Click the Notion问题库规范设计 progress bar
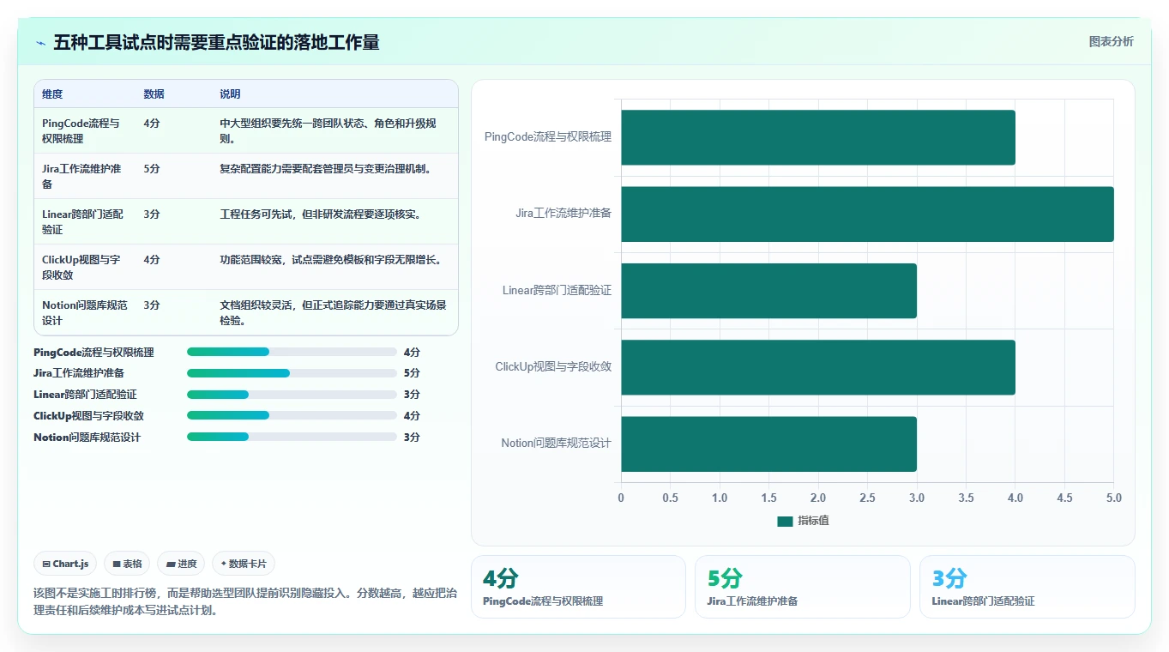 [x=292, y=438]
